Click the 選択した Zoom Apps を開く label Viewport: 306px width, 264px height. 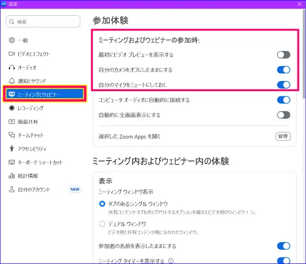(130, 137)
